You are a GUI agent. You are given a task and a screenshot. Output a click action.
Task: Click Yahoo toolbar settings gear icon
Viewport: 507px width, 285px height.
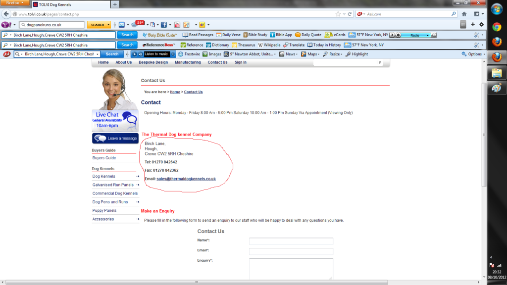pos(481,25)
